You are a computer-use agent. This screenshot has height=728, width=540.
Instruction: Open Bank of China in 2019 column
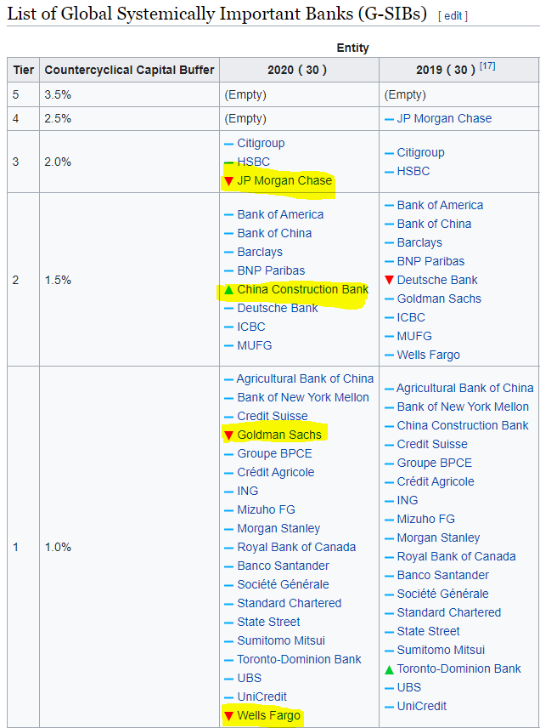click(x=435, y=224)
